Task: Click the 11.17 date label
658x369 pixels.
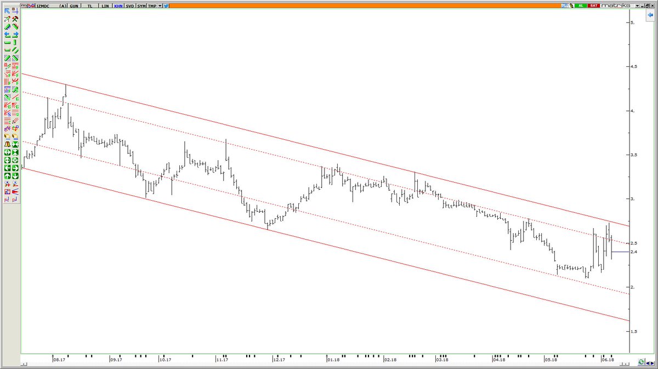Action: pyautogui.click(x=222, y=360)
